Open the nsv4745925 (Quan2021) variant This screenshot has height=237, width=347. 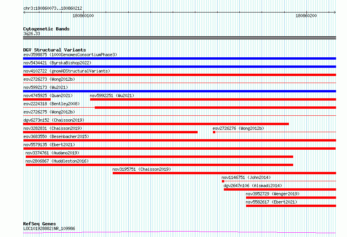tap(48, 96)
